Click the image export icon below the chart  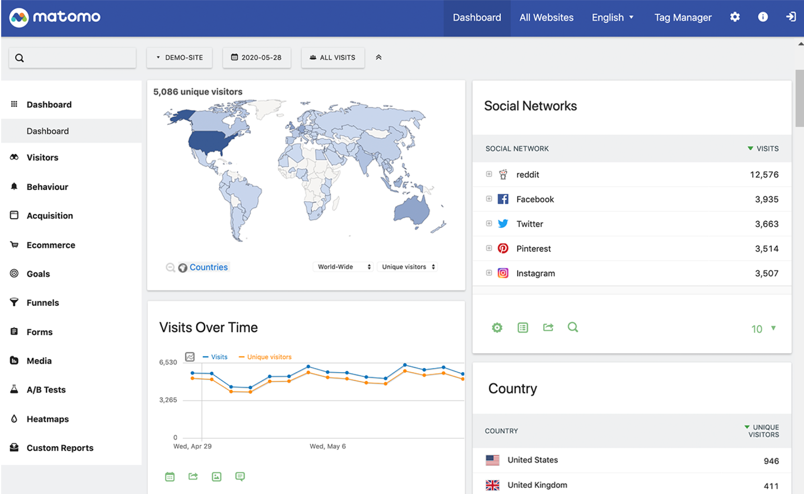[216, 476]
